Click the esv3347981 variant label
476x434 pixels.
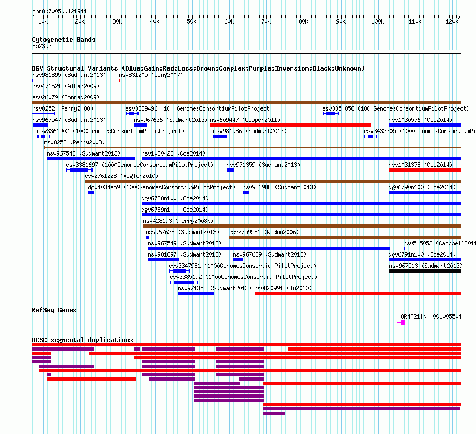point(243,266)
